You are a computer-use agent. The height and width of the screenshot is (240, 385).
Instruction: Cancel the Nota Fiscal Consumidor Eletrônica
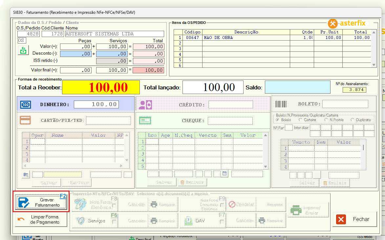tap(241, 205)
